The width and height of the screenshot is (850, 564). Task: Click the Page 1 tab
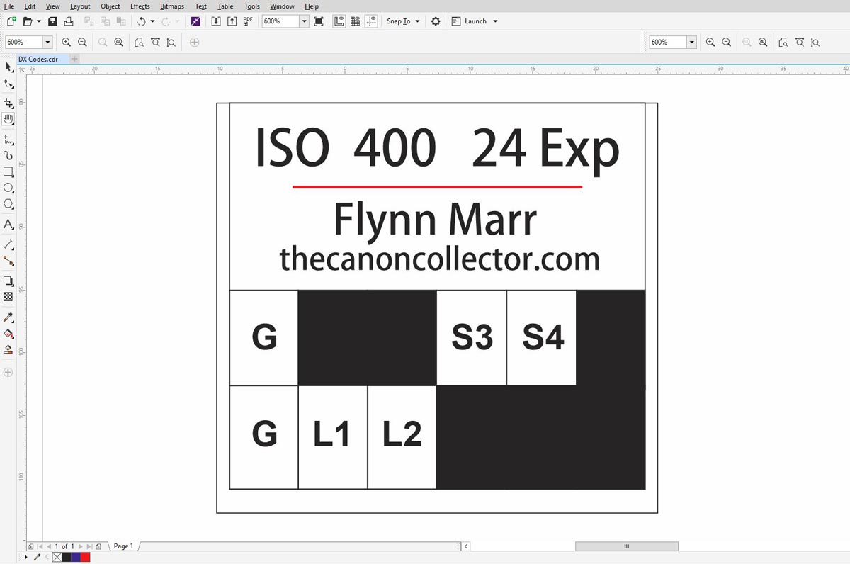(123, 546)
